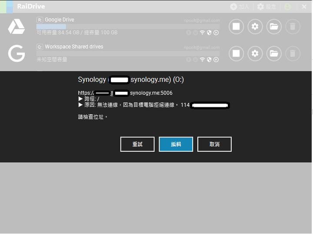Image resolution: width=313 pixels, height=234 pixels.
Task: Open the Workspace Shared drives folder
Action: point(274,53)
